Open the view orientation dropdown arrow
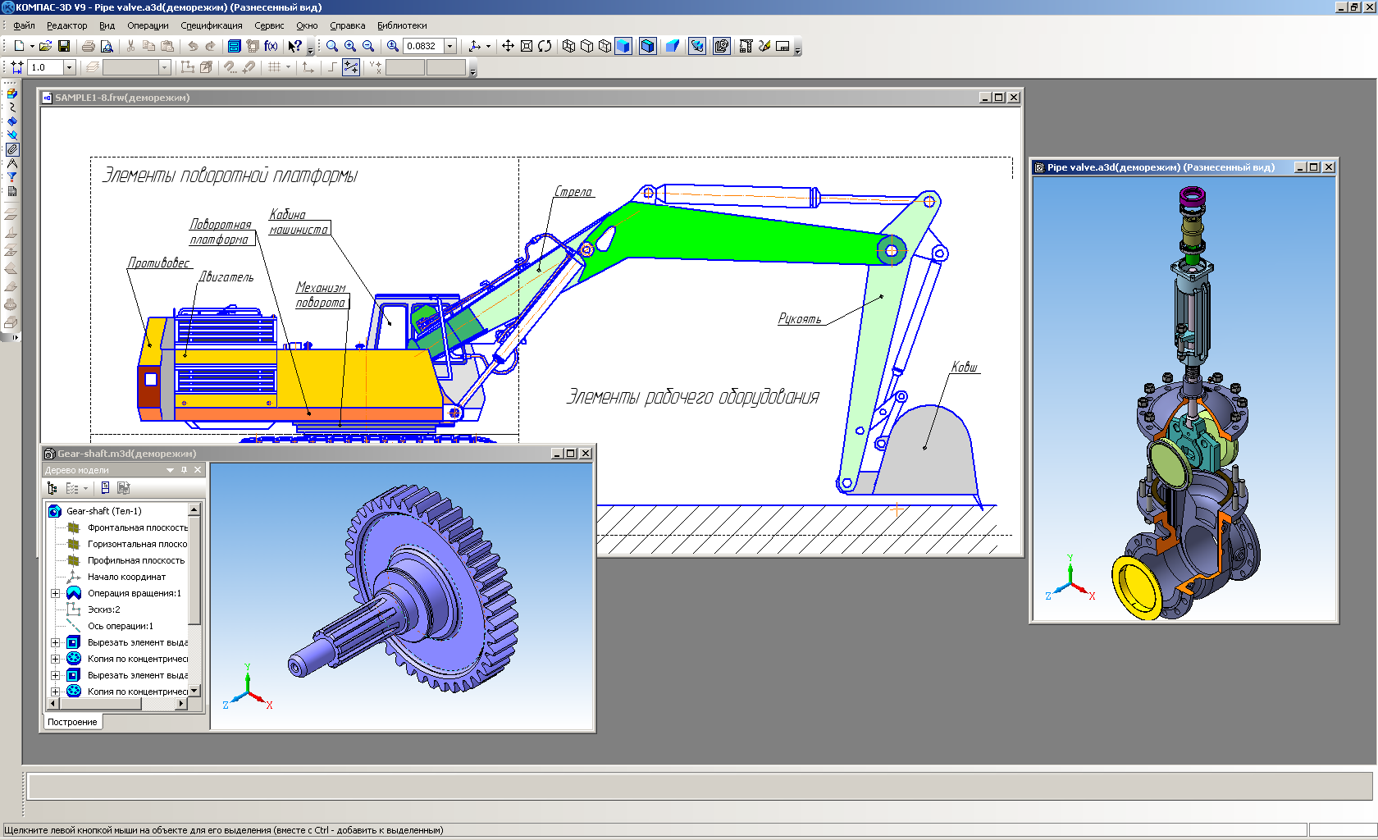1378x840 pixels. pyautogui.click(x=488, y=46)
